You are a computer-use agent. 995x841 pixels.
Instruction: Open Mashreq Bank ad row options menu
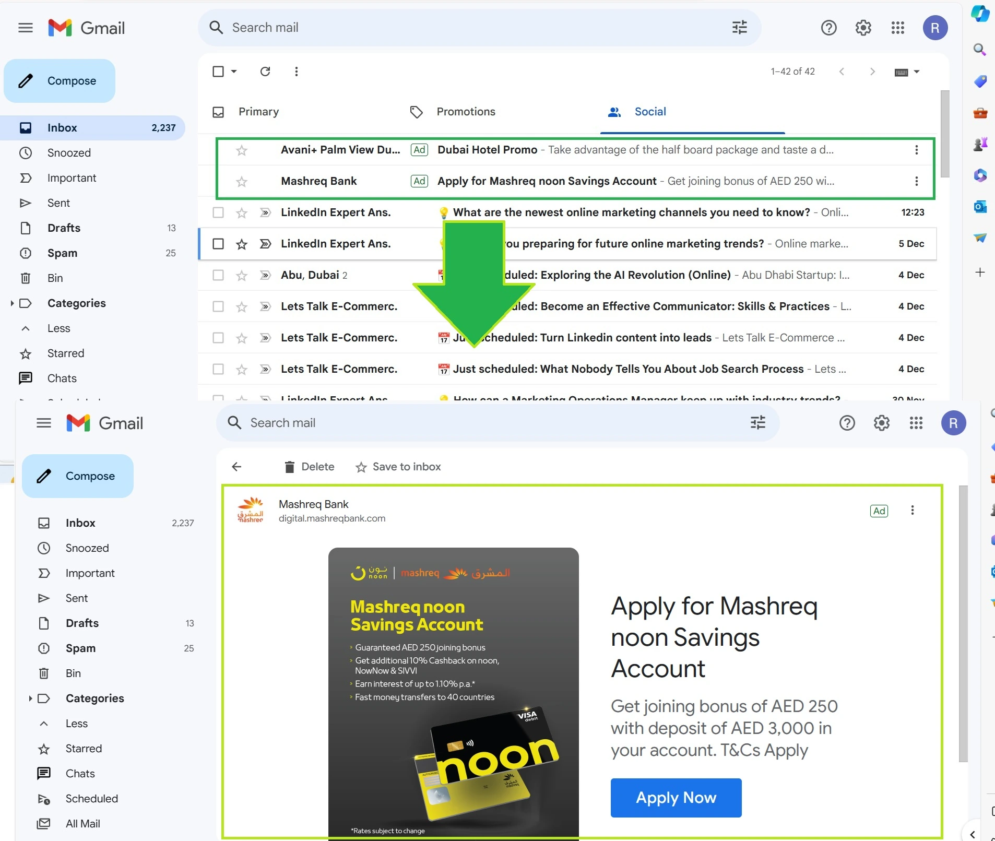(916, 181)
